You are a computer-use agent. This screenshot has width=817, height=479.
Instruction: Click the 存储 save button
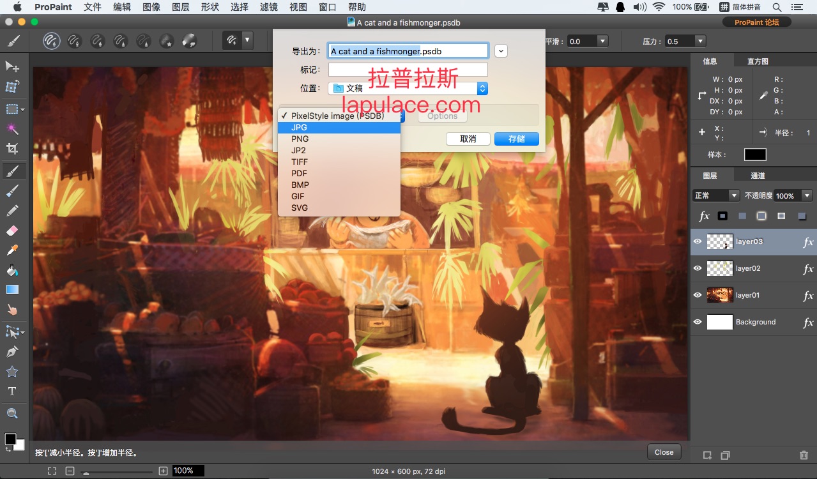click(x=517, y=139)
